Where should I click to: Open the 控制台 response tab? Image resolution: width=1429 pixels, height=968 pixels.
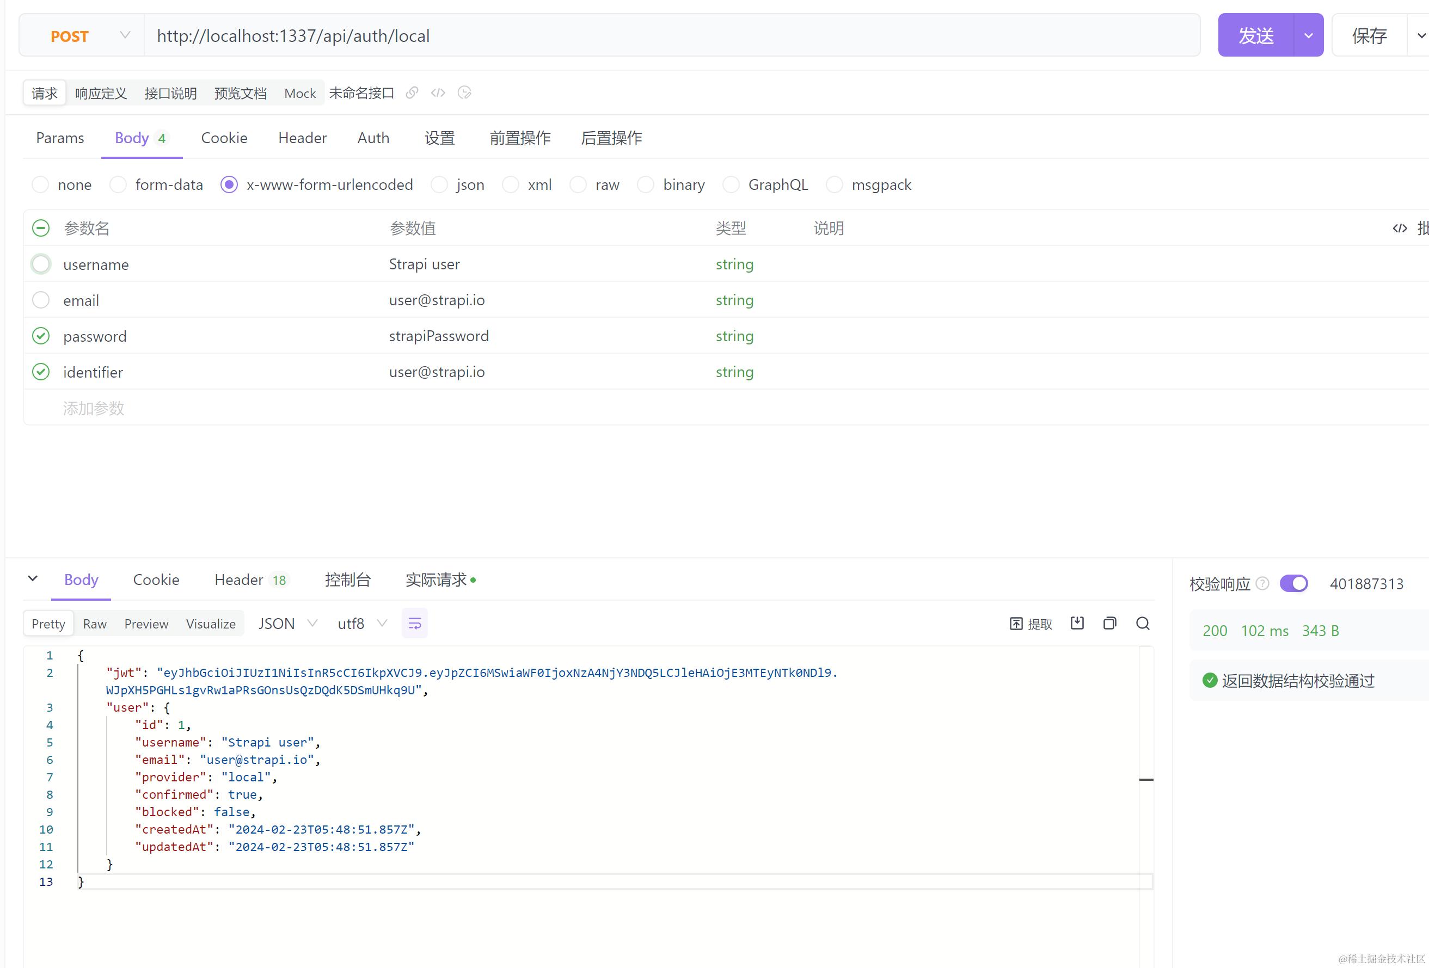(347, 579)
